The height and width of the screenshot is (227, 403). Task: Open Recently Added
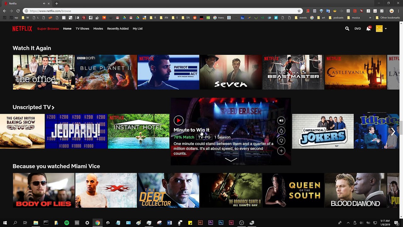tap(118, 29)
